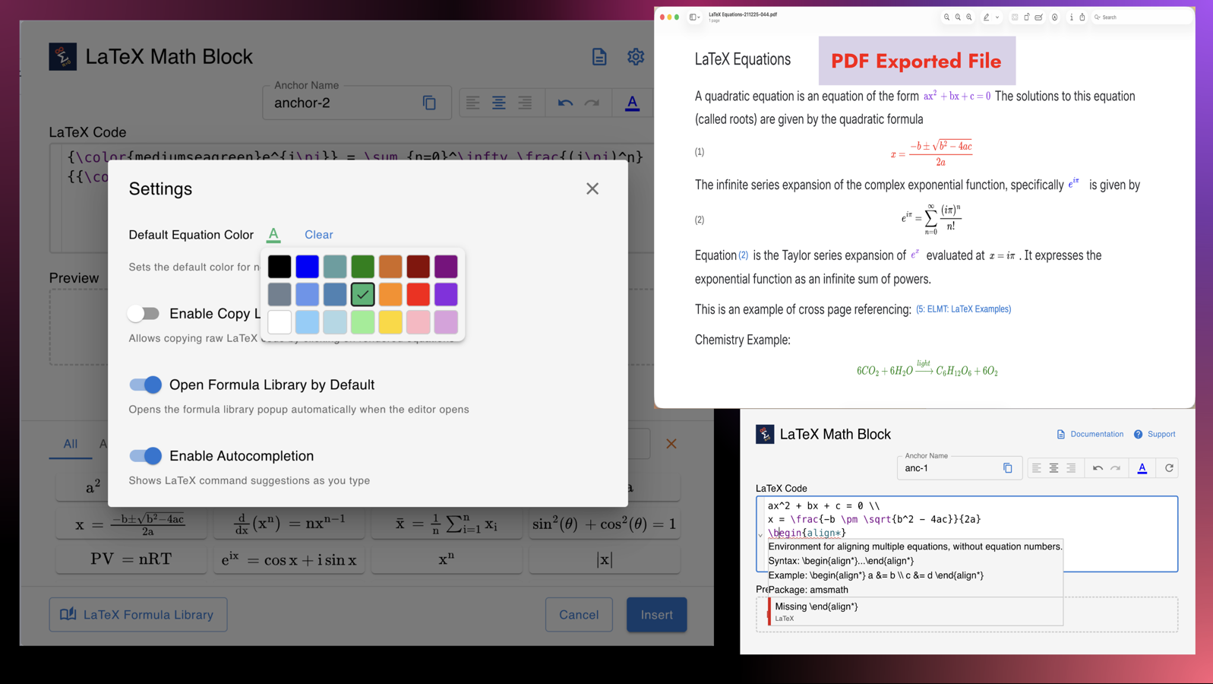Pick yellow color swatch
Screen dimensions: 1213x684
(x=390, y=321)
